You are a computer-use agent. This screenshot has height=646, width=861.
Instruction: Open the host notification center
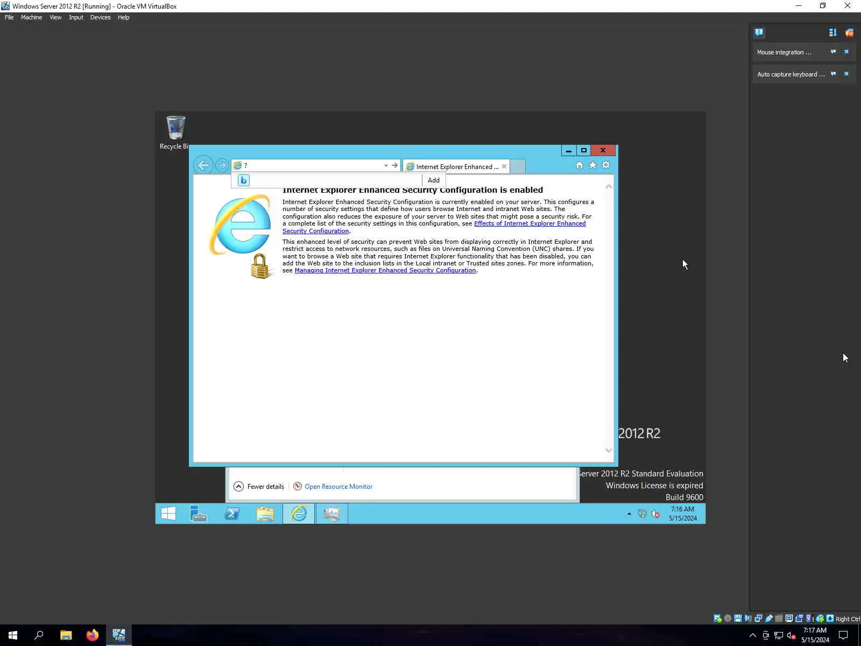(843, 635)
